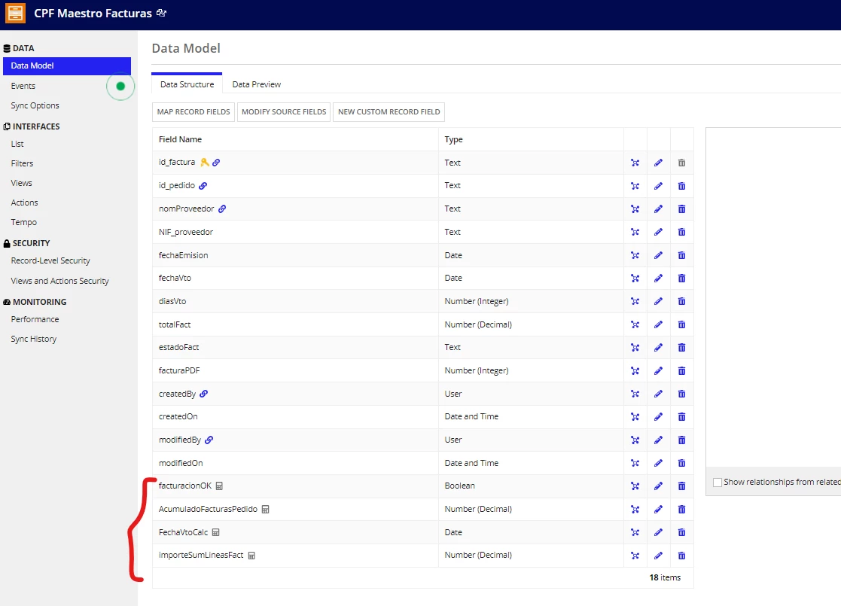Click the Type column header
Image resolution: width=841 pixels, height=606 pixels.
pos(454,139)
